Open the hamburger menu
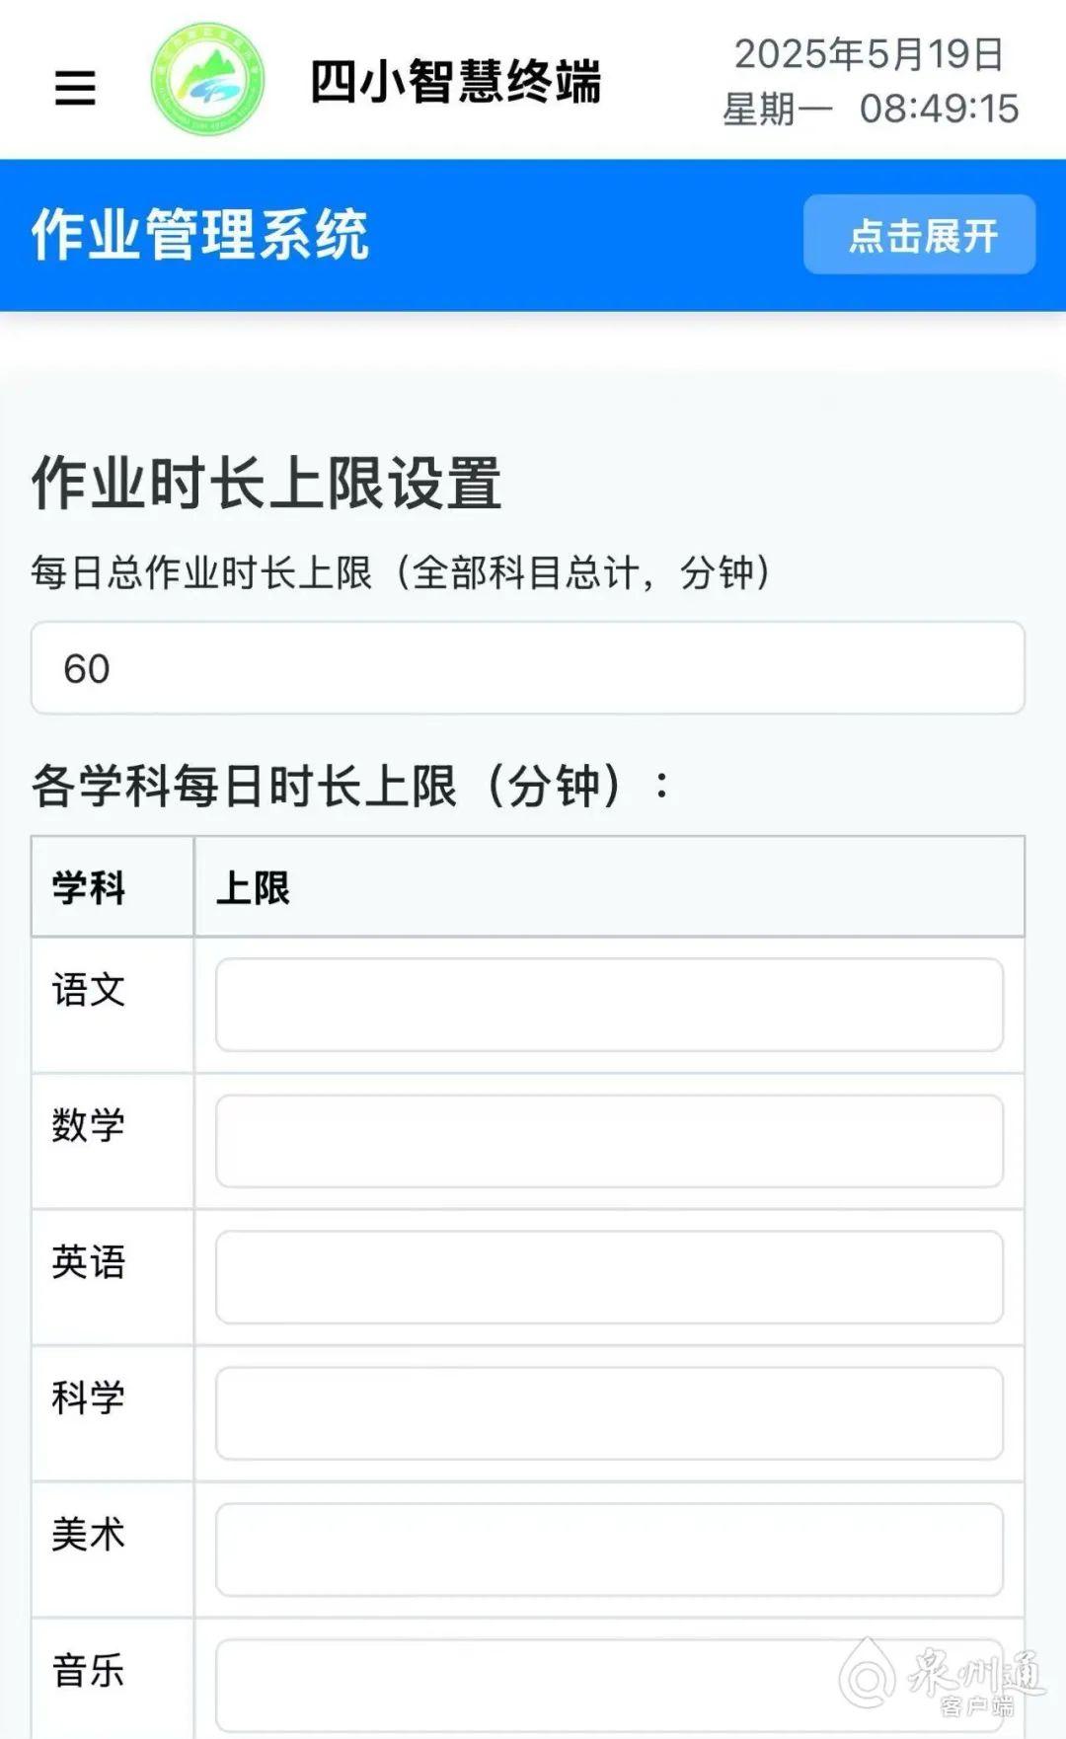 75,88
